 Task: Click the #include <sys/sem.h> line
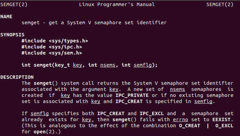52,53
